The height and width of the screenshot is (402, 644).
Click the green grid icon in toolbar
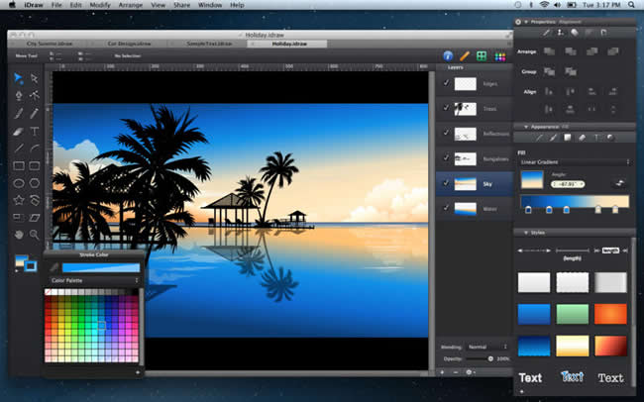tap(481, 56)
